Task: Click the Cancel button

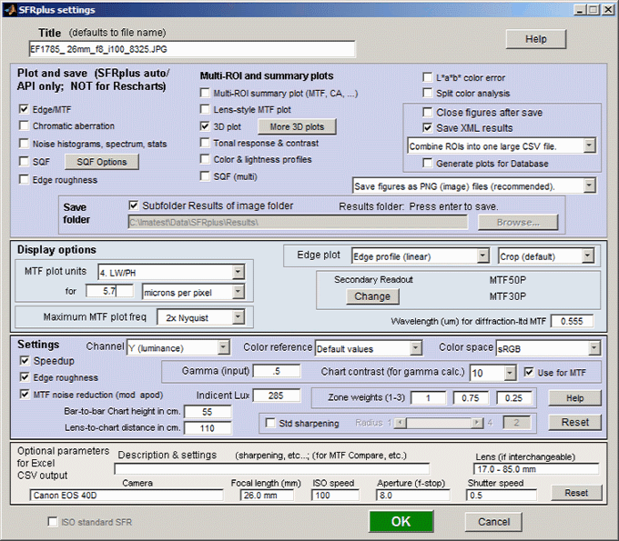Action: [x=493, y=522]
